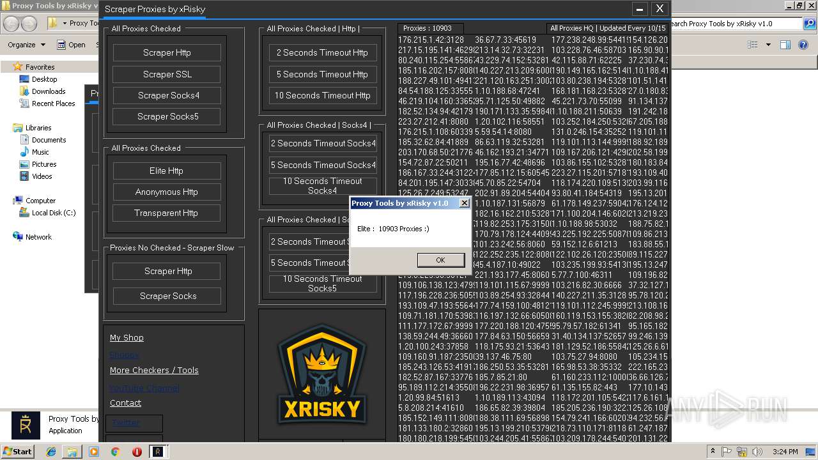Select proxy entry 5.8.208.214:41610 in list

[431, 407]
